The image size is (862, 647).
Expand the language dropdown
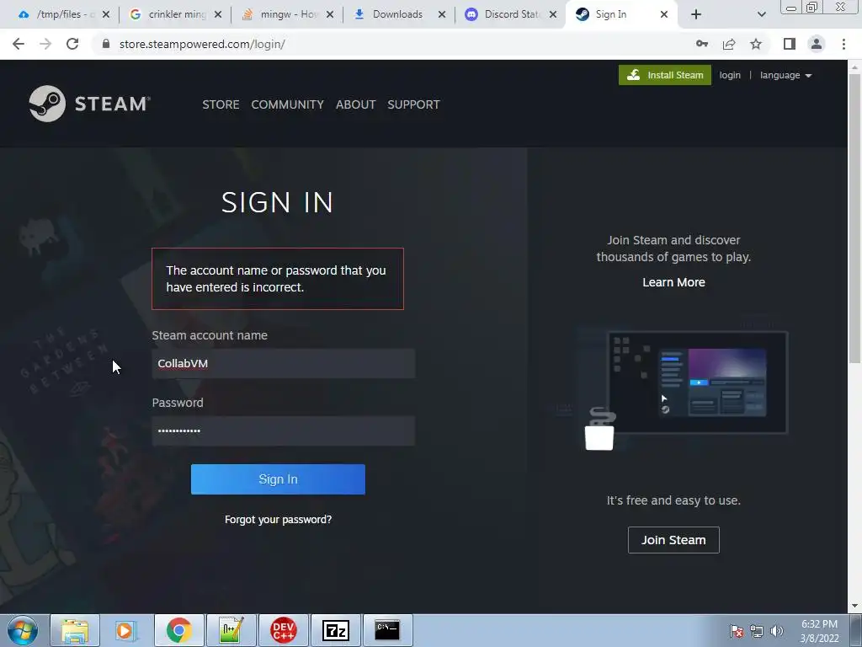pyautogui.click(x=785, y=75)
